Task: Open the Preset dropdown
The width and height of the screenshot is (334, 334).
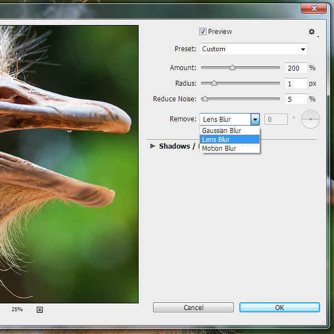Action: (254, 49)
